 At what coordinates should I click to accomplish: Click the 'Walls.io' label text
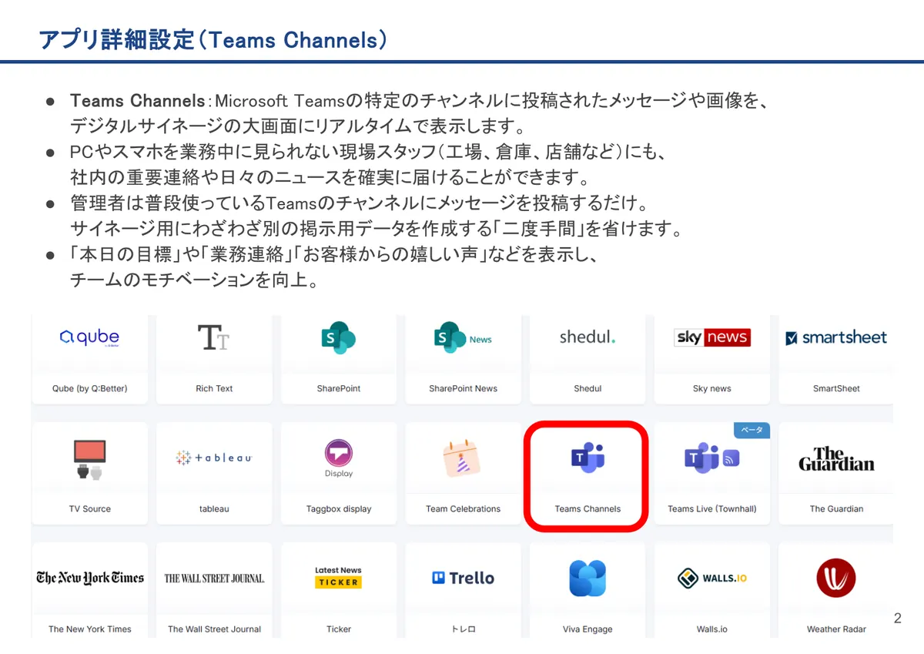pos(712,629)
